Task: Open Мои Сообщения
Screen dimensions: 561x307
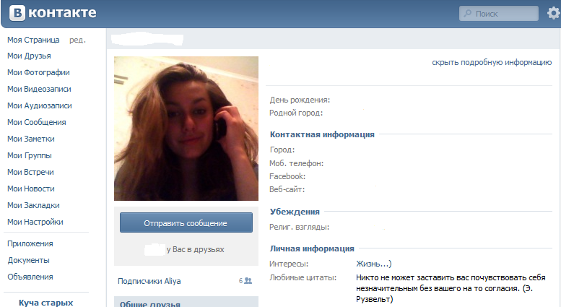Action: [37, 122]
